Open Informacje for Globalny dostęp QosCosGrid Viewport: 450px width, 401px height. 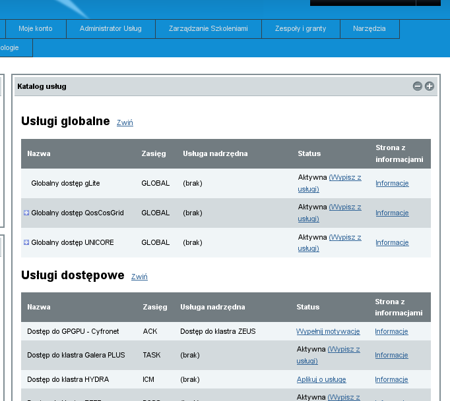[392, 213]
